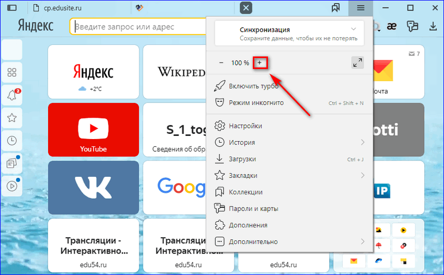Screen dimensions: 444x275
Task: Click the downloads arrow icon in toolbar
Action: pos(433,26)
